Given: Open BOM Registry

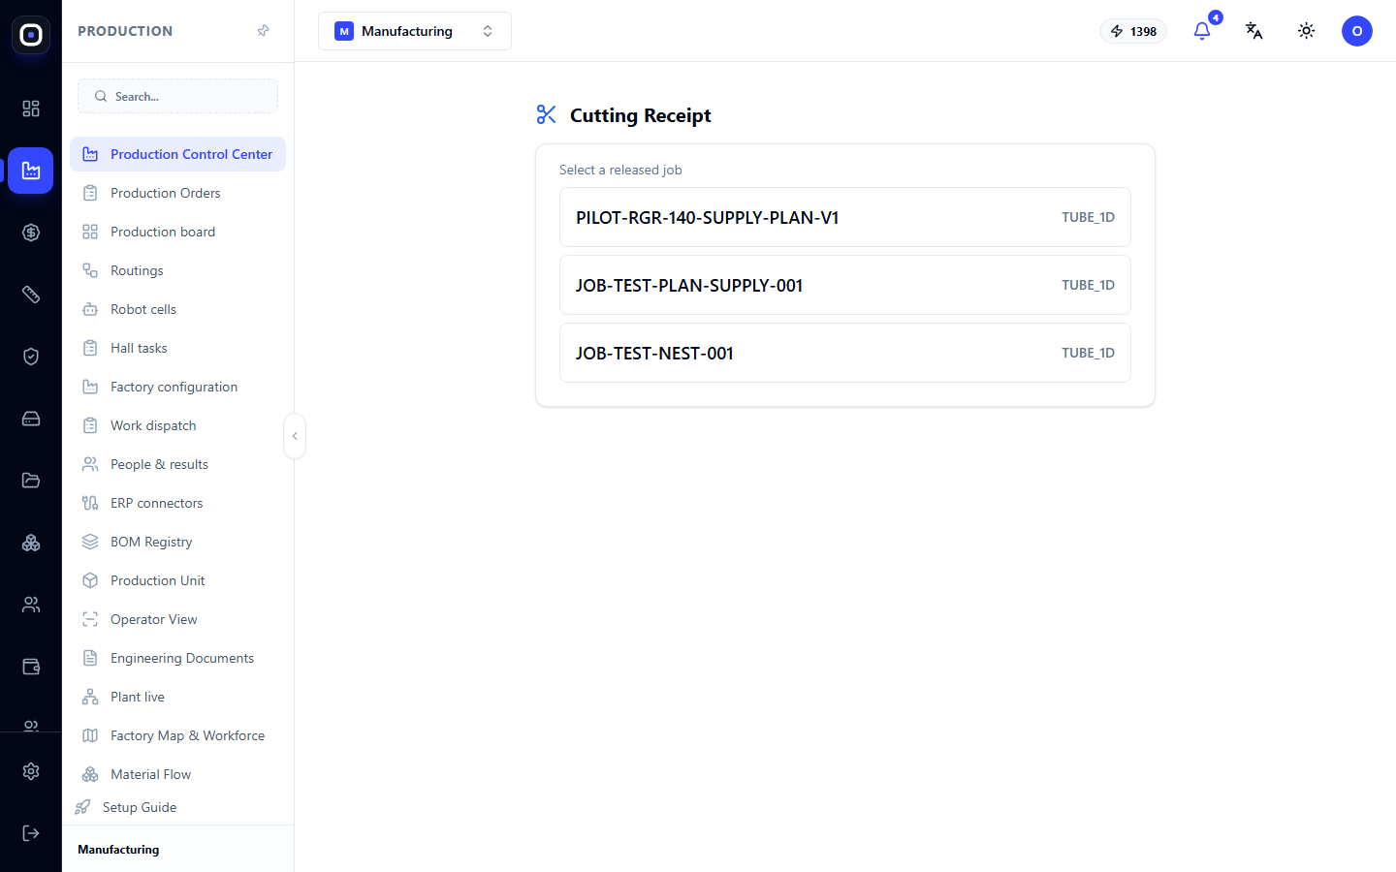Looking at the screenshot, I should (177, 542).
